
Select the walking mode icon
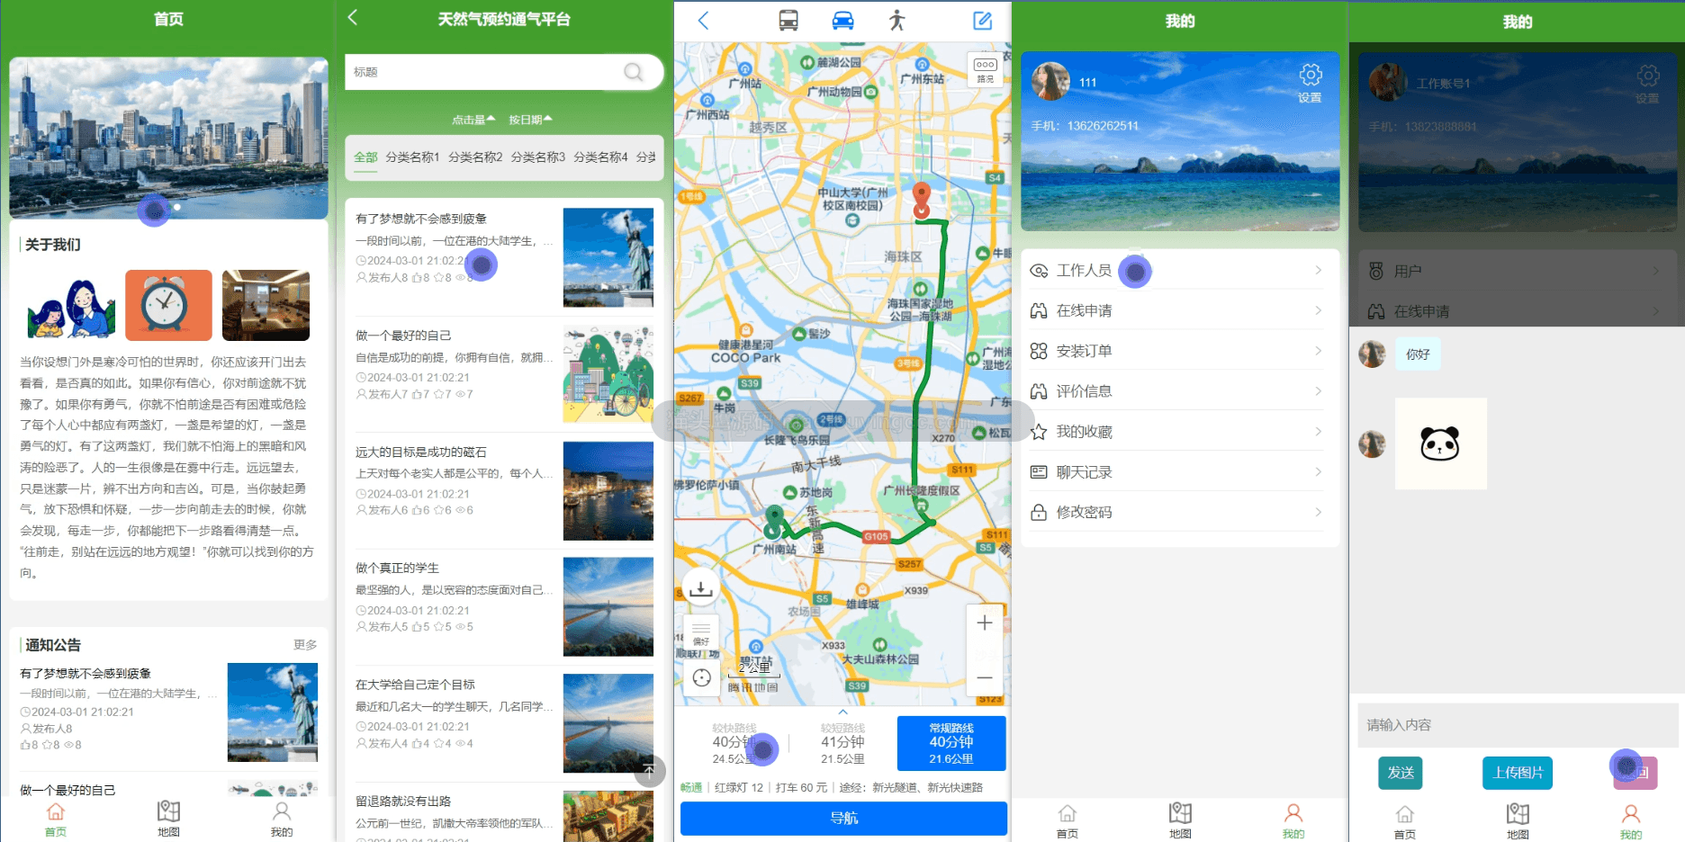click(897, 20)
